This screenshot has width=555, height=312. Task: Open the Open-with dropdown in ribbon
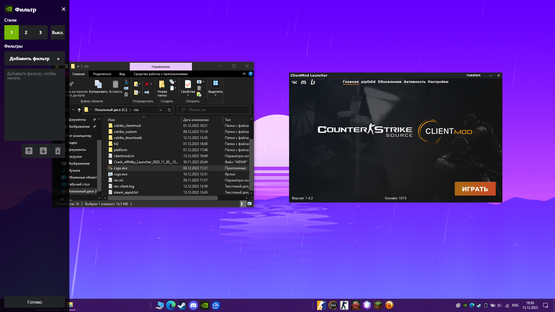click(x=201, y=82)
